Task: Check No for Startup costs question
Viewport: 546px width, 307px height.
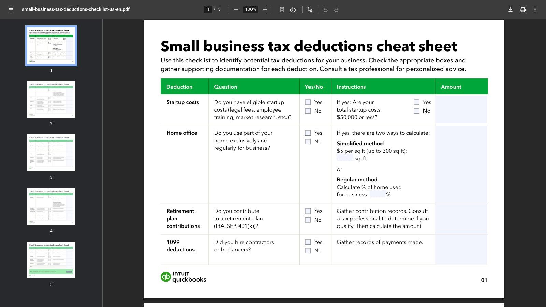Action: click(308, 111)
